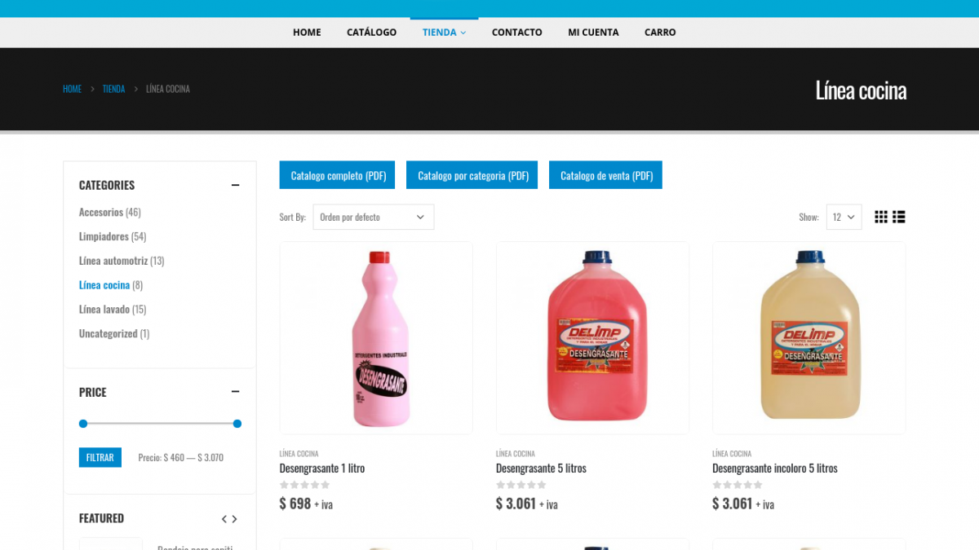
Task: Collapse the Categories panel minus icon
Action: pyautogui.click(x=235, y=185)
